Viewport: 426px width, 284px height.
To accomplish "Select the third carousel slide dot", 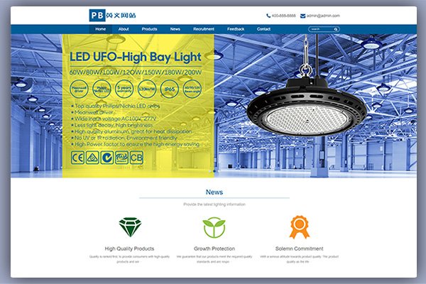I will (219, 171).
